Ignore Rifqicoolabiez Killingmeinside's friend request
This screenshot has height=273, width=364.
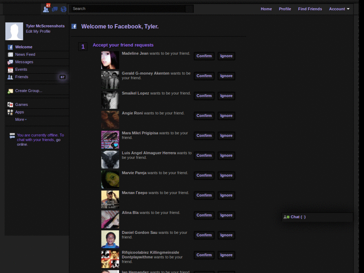(226, 255)
